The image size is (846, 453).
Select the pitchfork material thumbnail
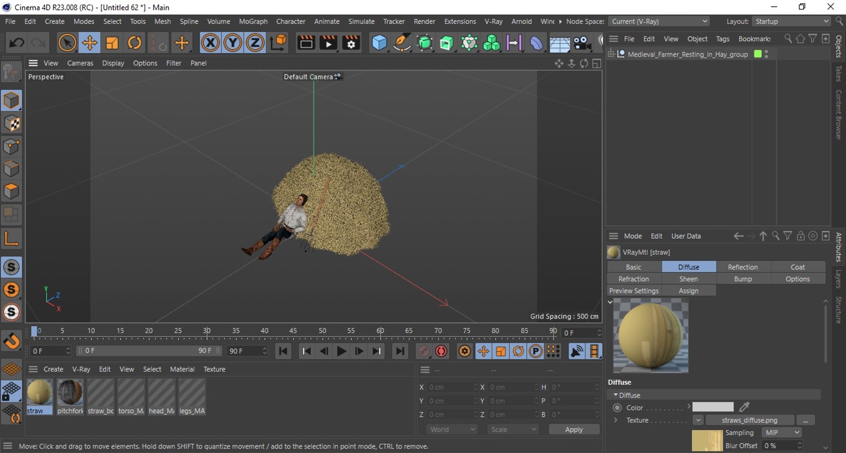point(70,392)
